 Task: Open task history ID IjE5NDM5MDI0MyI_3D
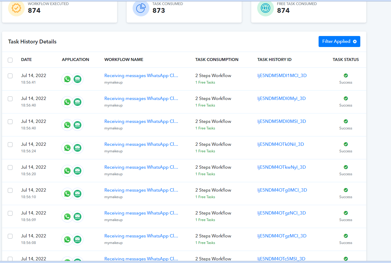282,98
